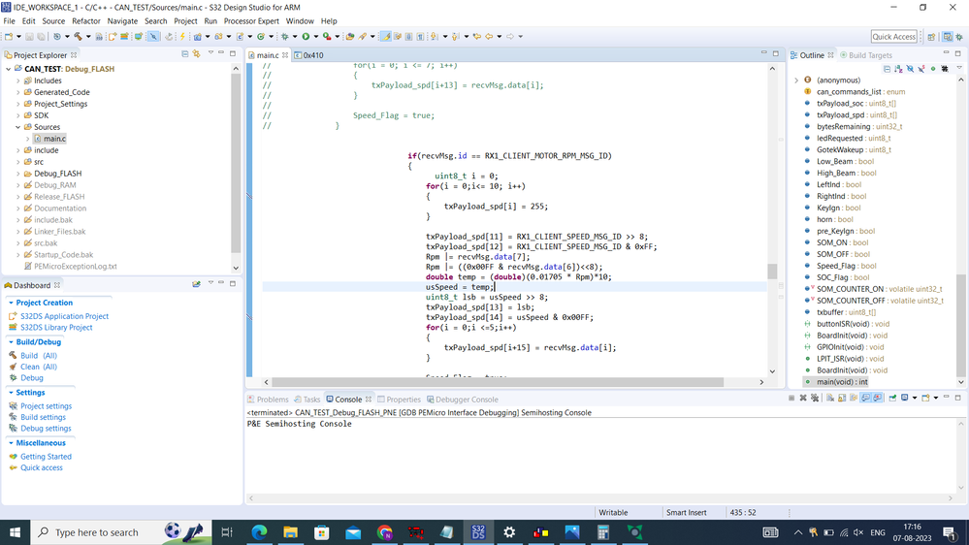Toggle Mark Occurrences highlighter toolbar icon
969x545 pixels.
tap(386, 37)
